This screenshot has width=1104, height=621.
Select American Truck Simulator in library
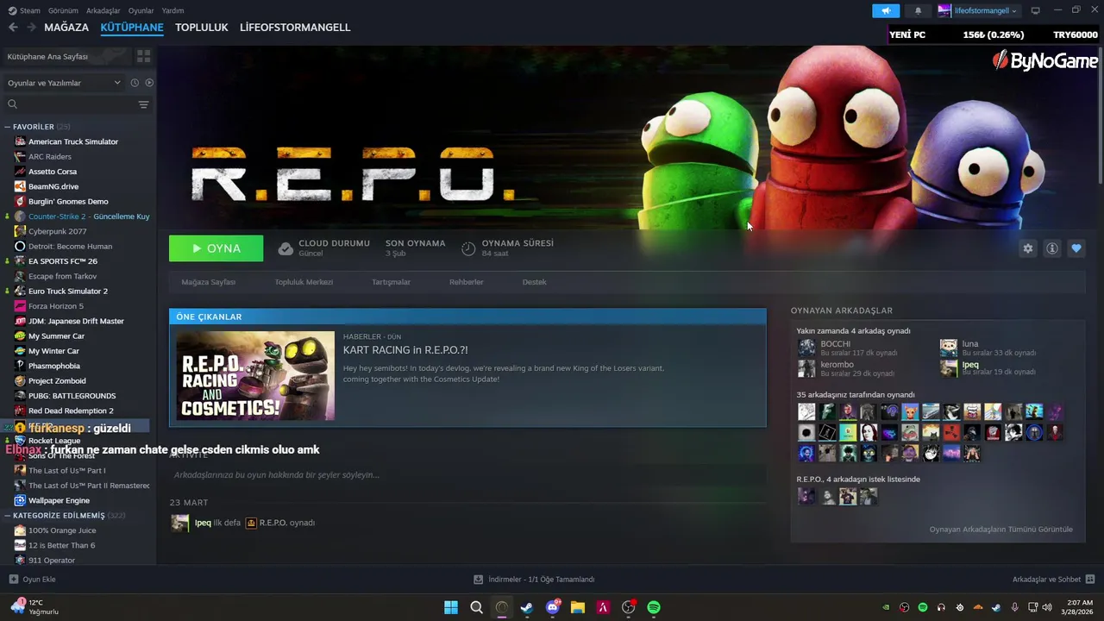(x=73, y=141)
